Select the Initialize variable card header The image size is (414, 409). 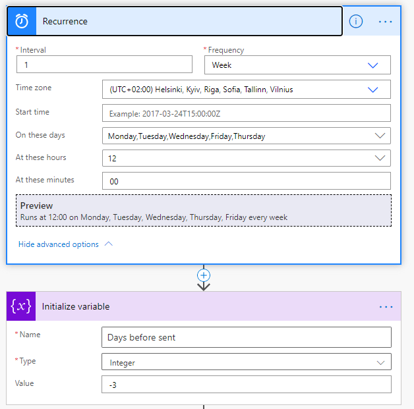pos(198,306)
